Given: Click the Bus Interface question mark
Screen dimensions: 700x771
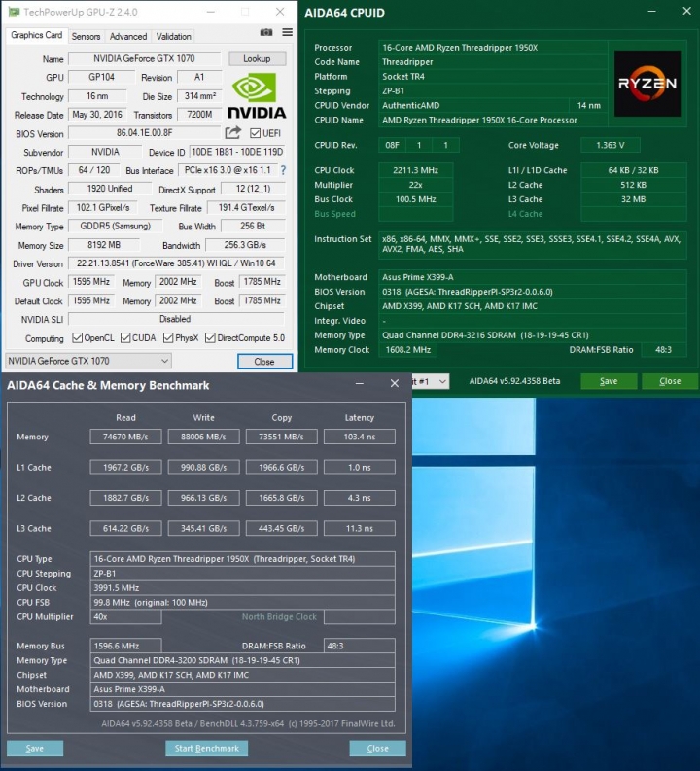Looking at the screenshot, I should [283, 170].
